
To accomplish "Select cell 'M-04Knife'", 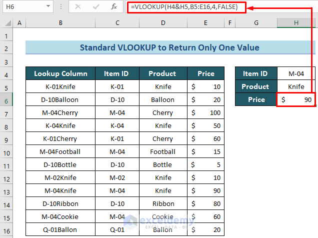I will pos(60,190).
